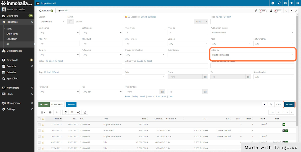Viewport: 301px width, 152px height.
Task: Click the Price from input field
Action: tap(145, 33)
